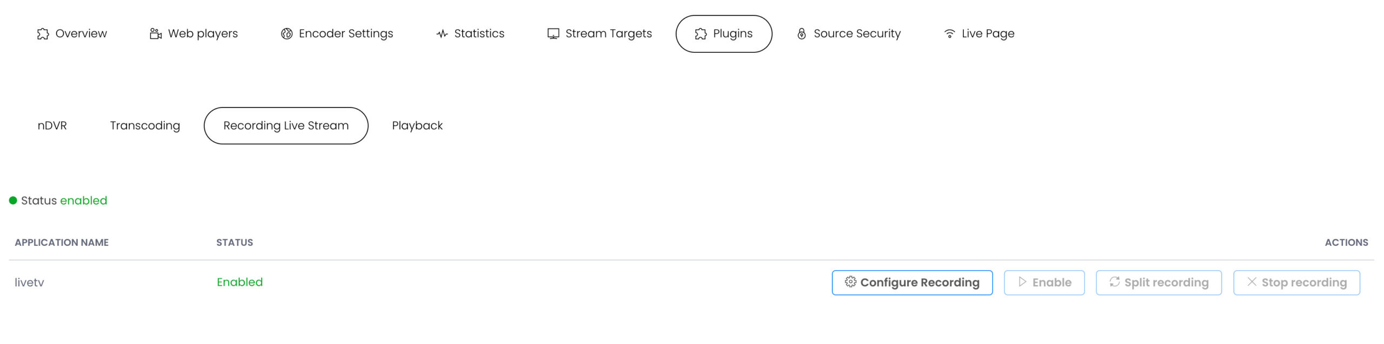Click the Statistics pulse icon
Viewport: 1384px width, 344px height.
(x=442, y=34)
